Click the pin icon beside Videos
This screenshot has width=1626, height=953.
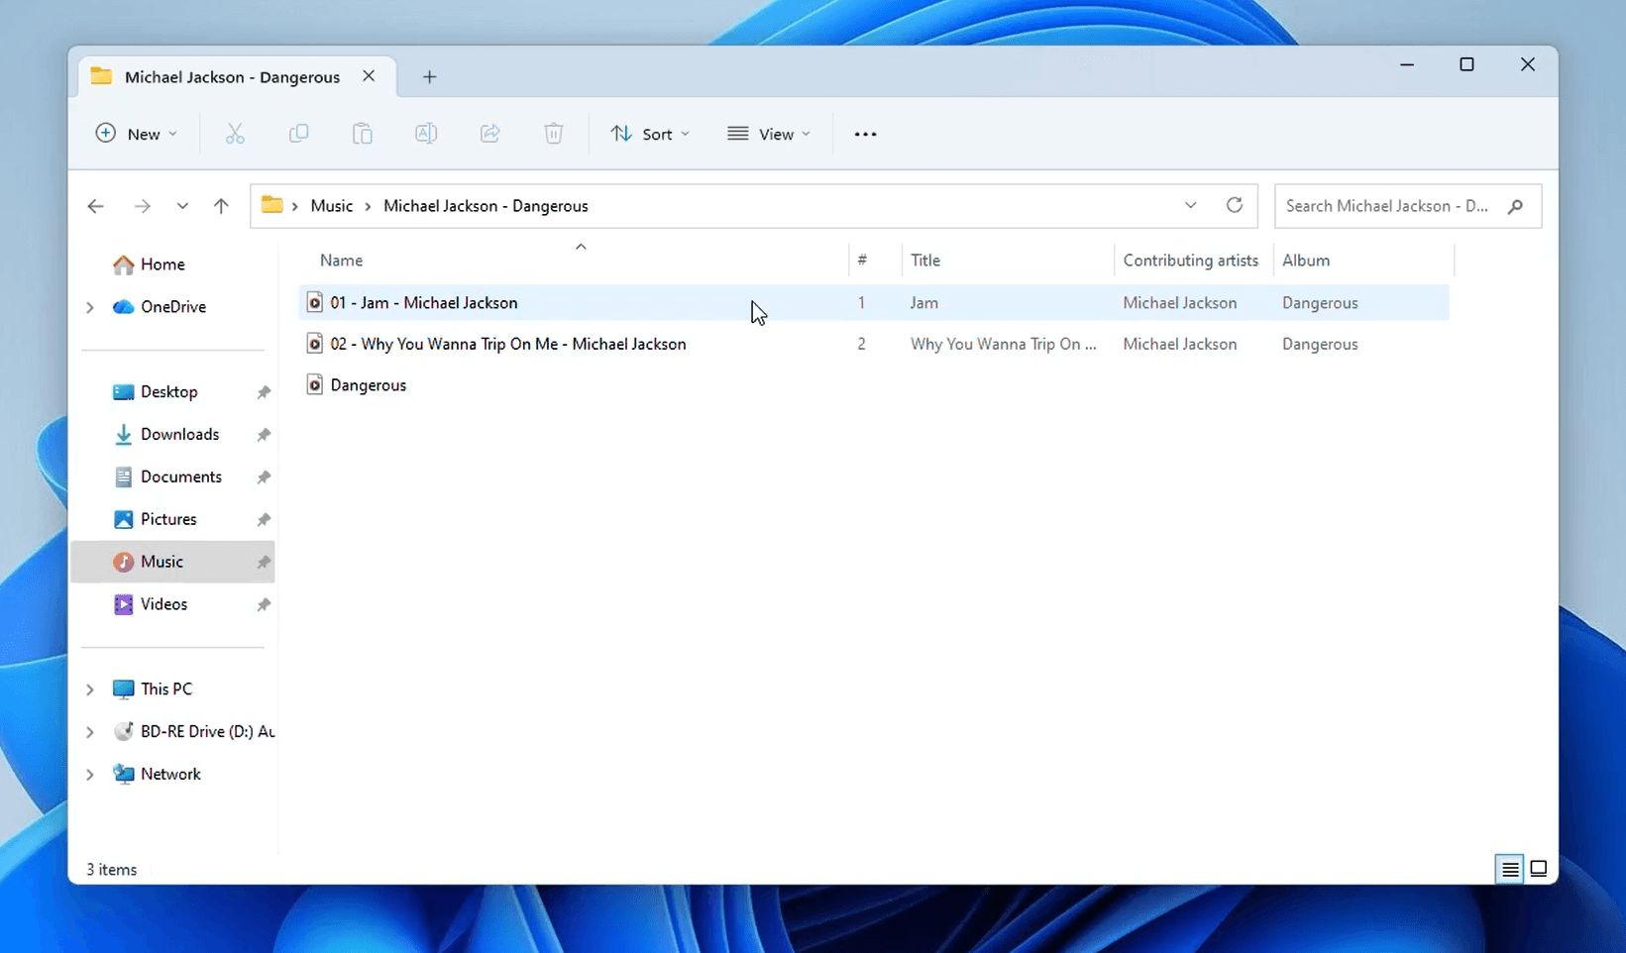pyautogui.click(x=264, y=604)
